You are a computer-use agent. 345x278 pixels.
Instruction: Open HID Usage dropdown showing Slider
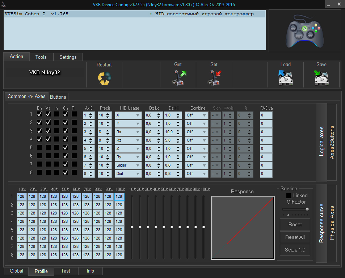pyautogui.click(x=128, y=165)
